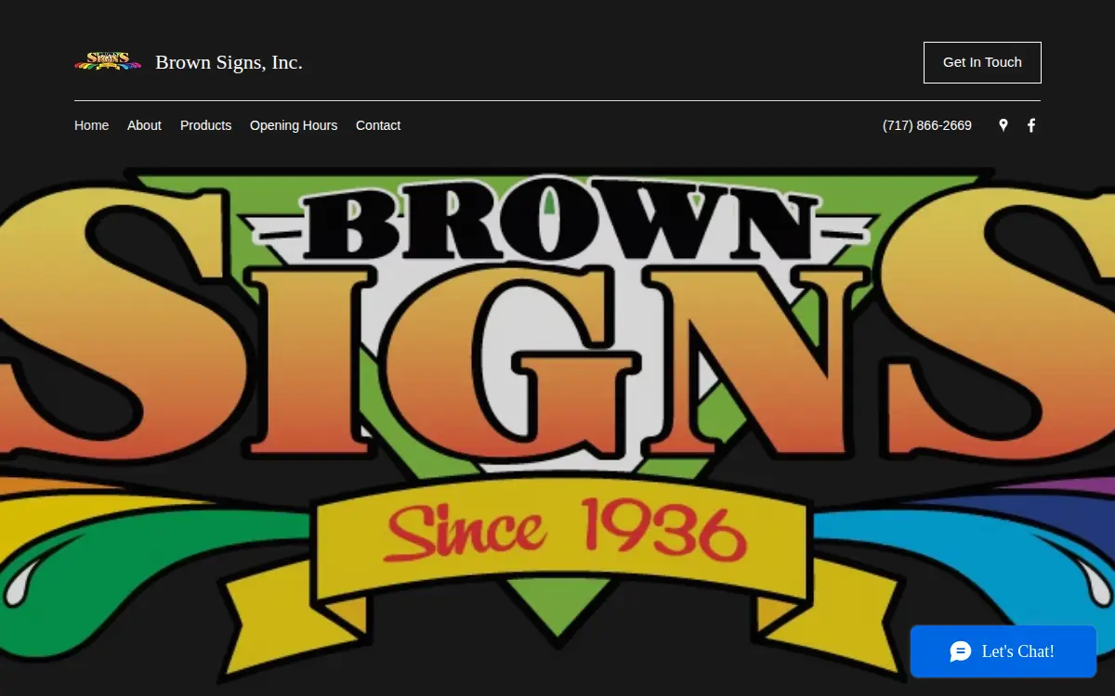Open the map location pin icon
Image resolution: width=1115 pixels, height=696 pixels.
(1003, 125)
